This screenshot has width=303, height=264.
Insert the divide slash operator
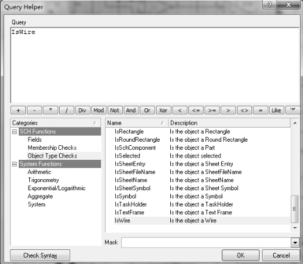[67, 110]
